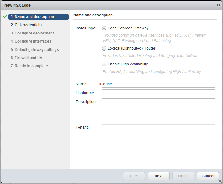The height and width of the screenshot is (184, 223).
Task: Cancel the New NSX Edge wizard
Action: pyautogui.click(x=208, y=176)
